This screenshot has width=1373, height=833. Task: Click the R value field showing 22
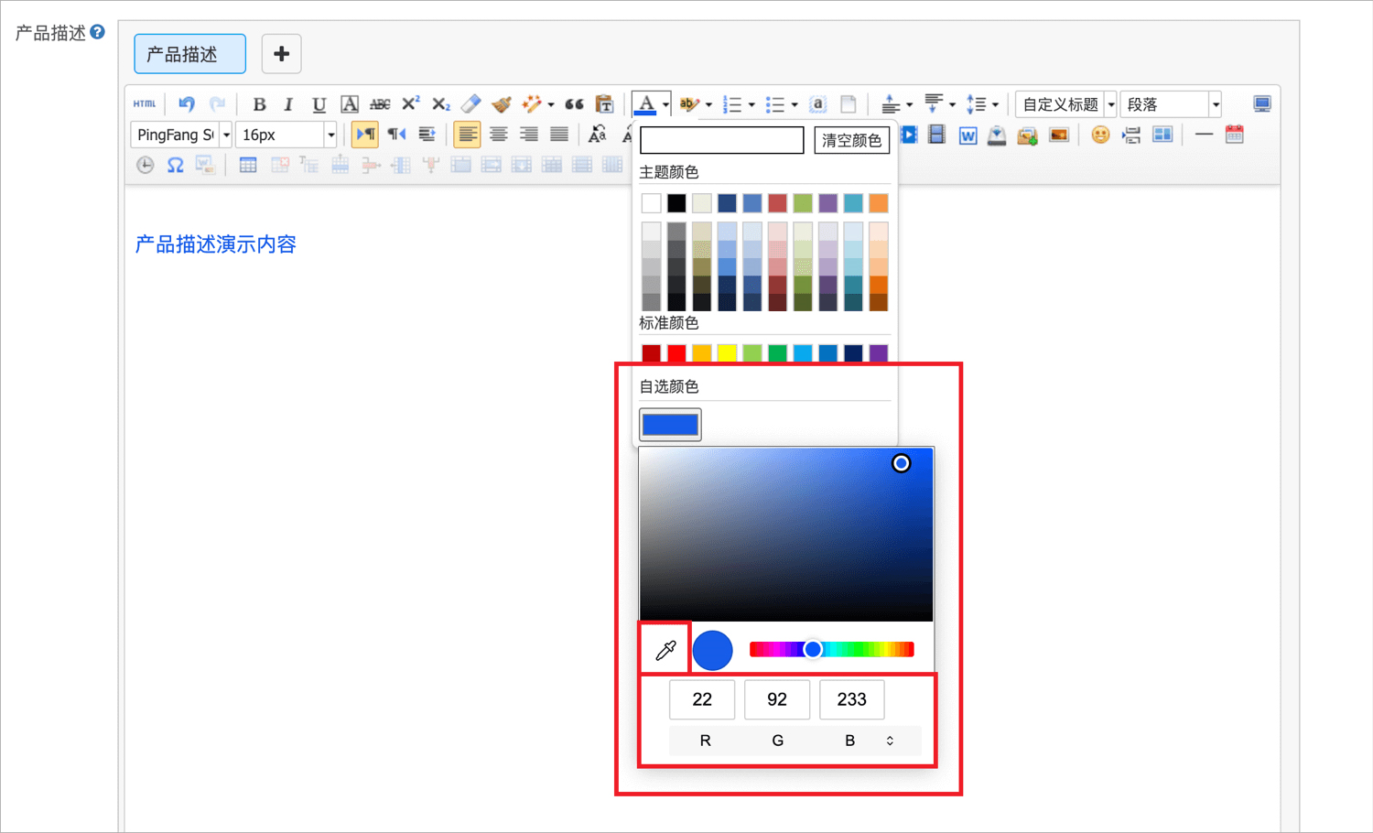pyautogui.click(x=702, y=699)
